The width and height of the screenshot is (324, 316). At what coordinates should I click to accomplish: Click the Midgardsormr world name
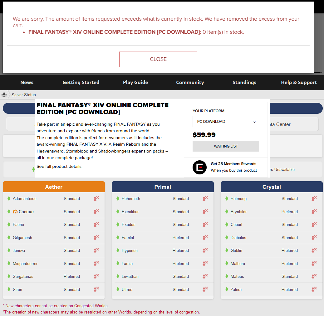(x=25, y=263)
